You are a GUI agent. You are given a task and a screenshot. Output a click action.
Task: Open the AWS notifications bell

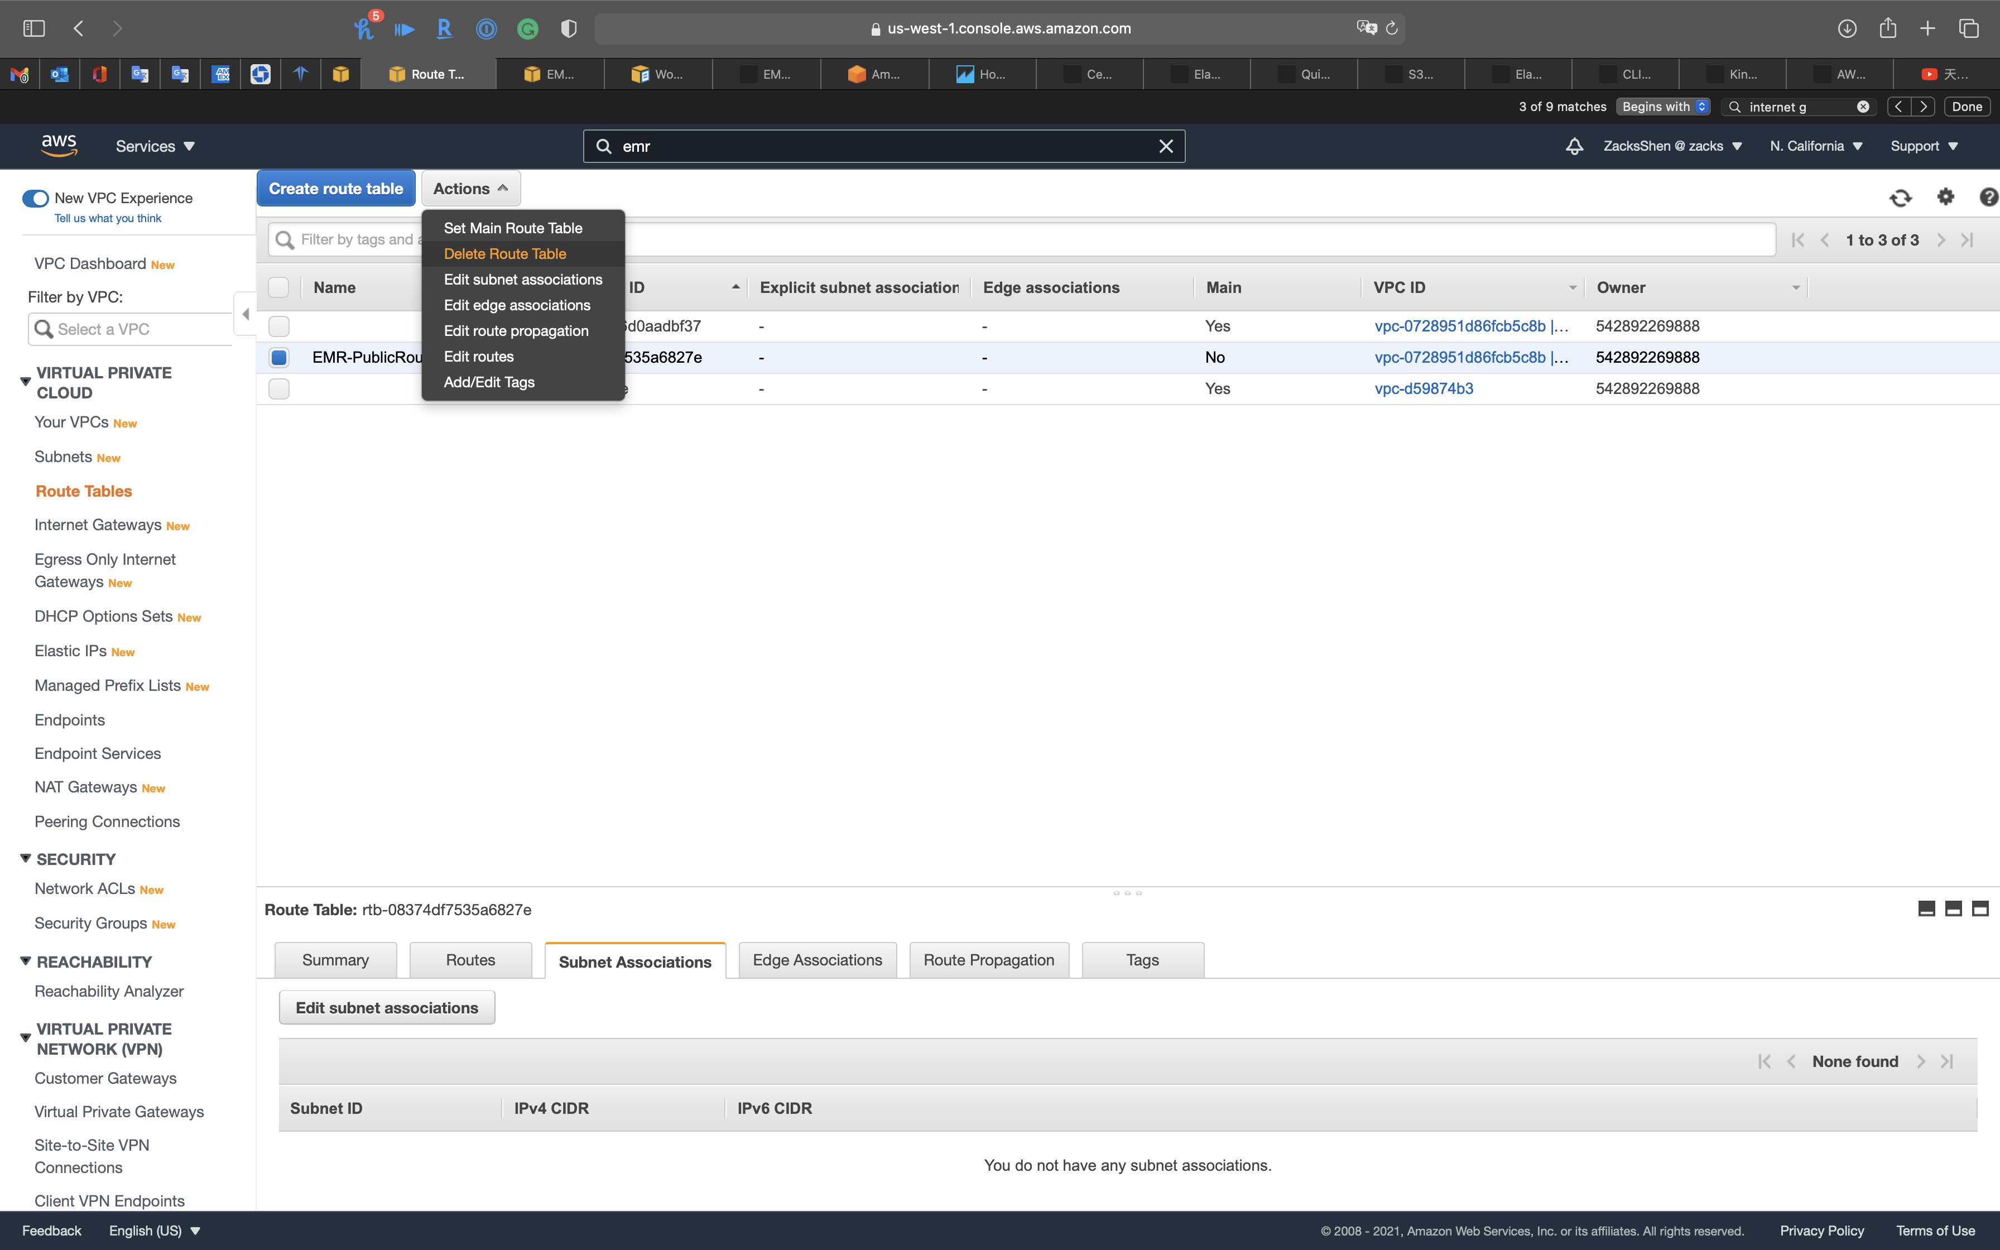[1574, 146]
